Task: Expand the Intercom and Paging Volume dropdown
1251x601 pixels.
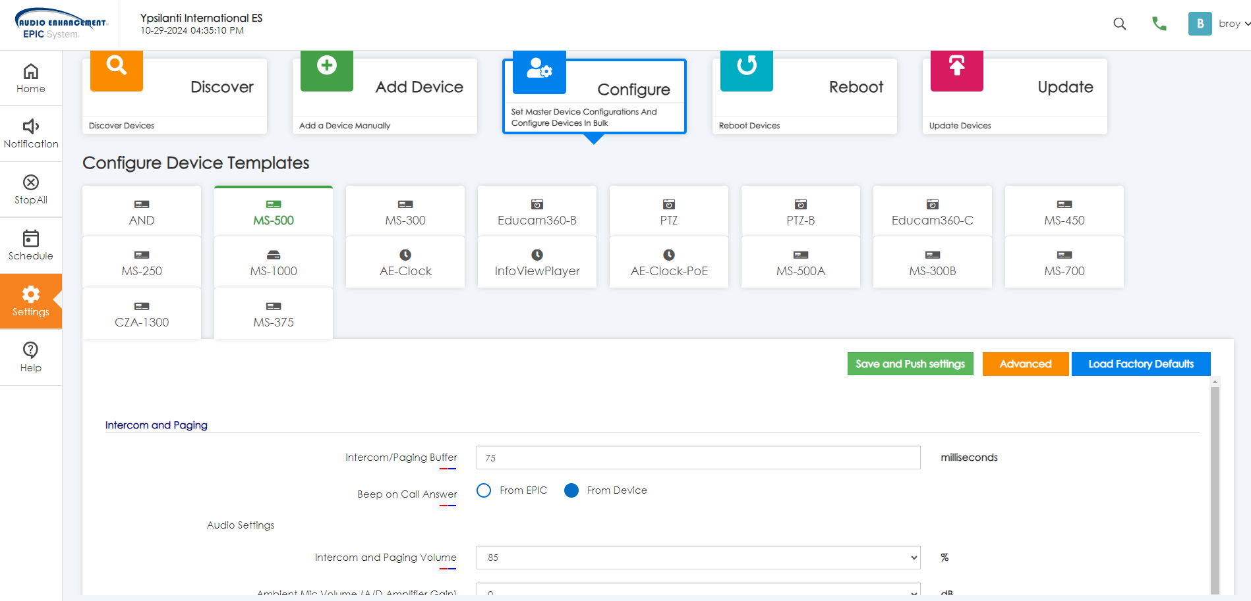Action: pos(698,558)
